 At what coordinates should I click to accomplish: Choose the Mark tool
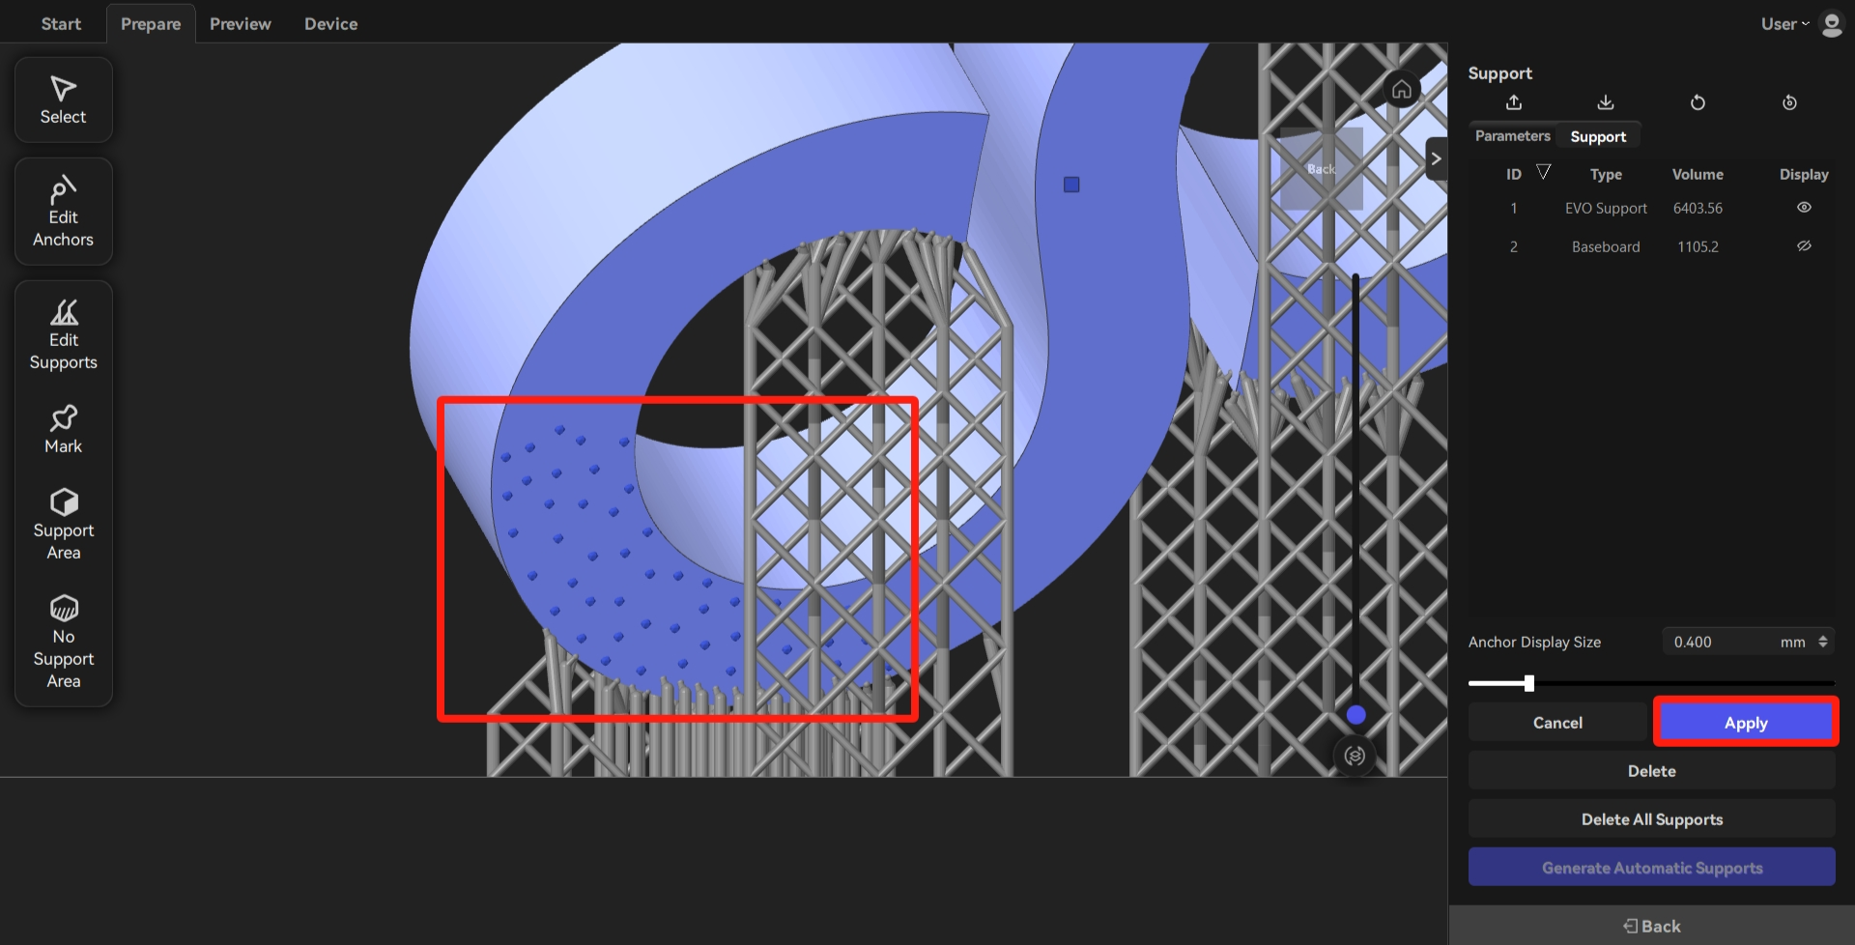63,427
